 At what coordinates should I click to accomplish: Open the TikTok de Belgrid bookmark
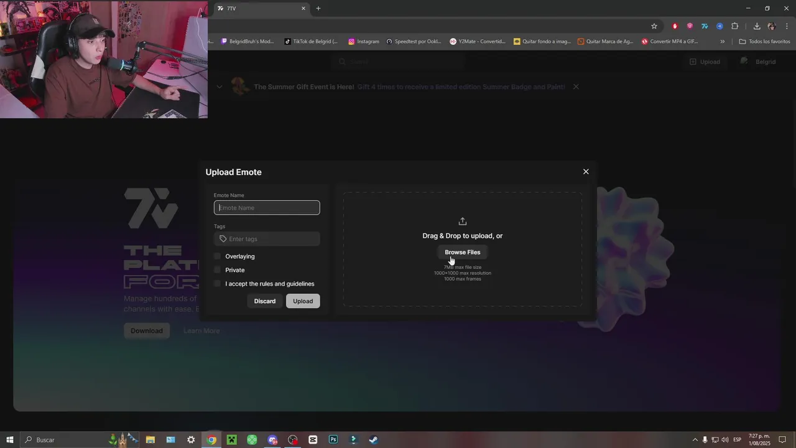[x=311, y=42]
